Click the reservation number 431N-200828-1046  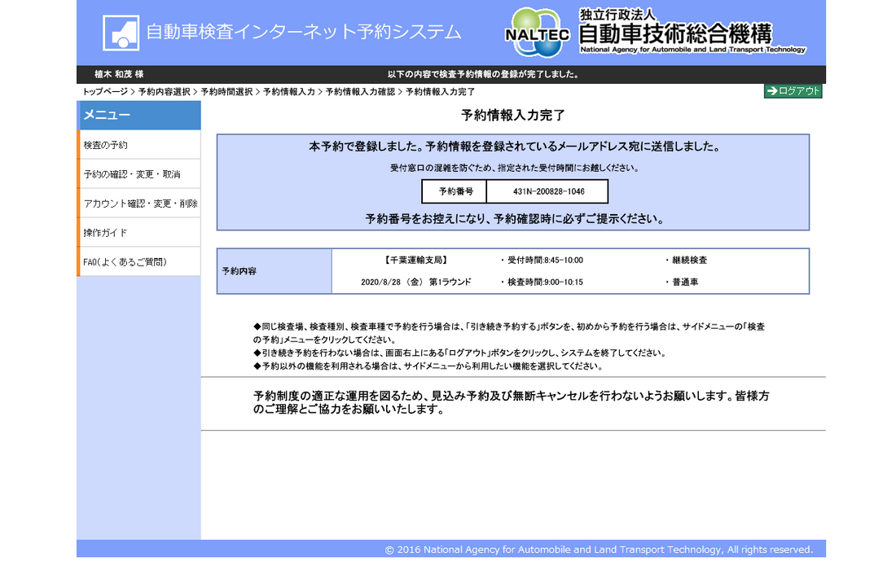click(547, 192)
